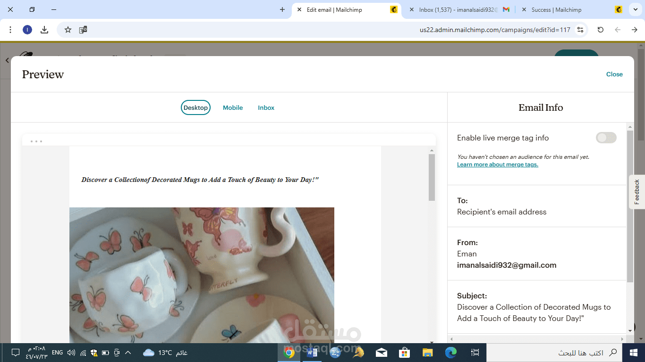Click the three dots on preview frame

(36, 141)
